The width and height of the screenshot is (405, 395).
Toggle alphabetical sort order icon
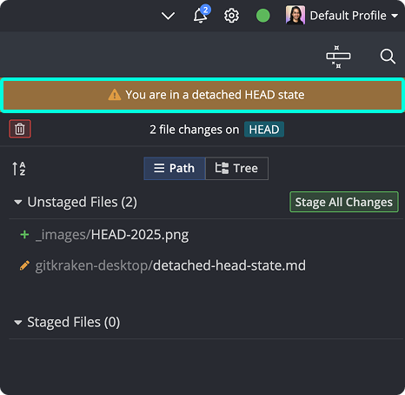[19, 169]
